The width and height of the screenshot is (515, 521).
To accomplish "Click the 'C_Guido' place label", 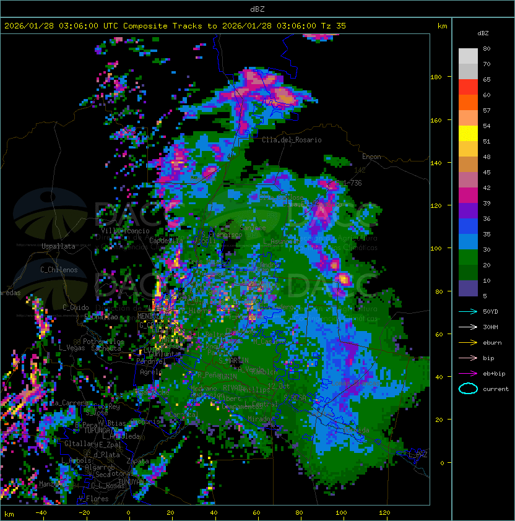I will tap(76, 308).
